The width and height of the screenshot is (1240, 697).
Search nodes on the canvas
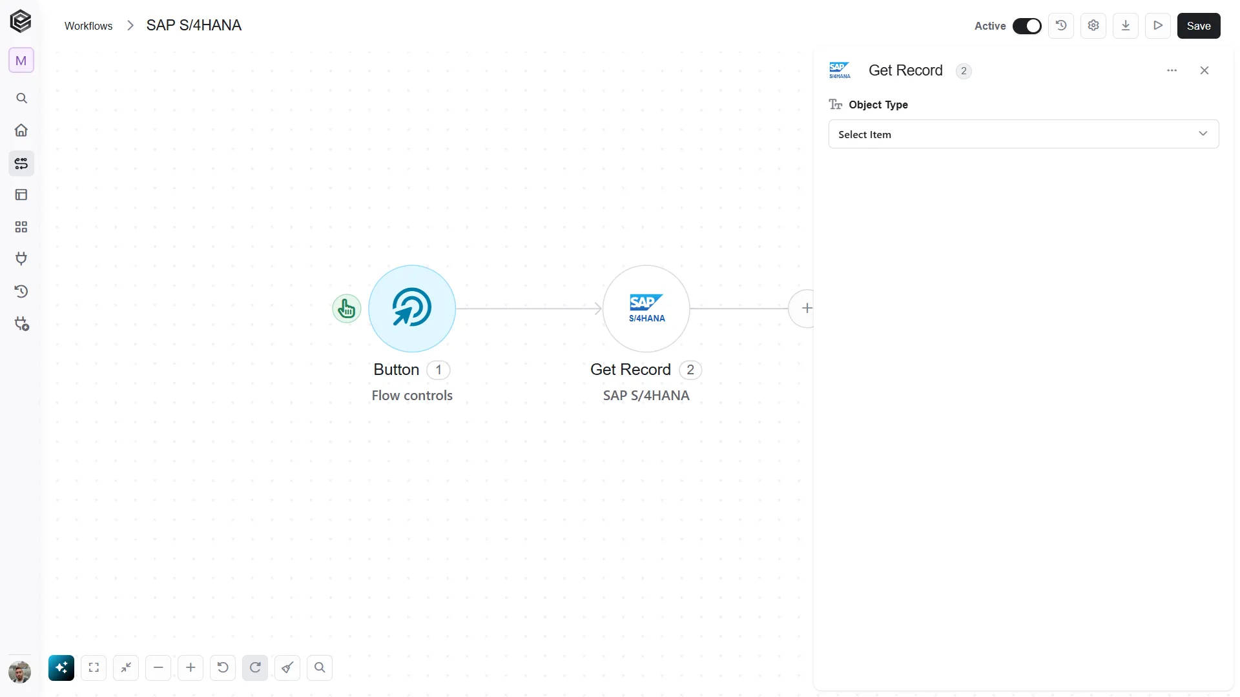pos(320,668)
